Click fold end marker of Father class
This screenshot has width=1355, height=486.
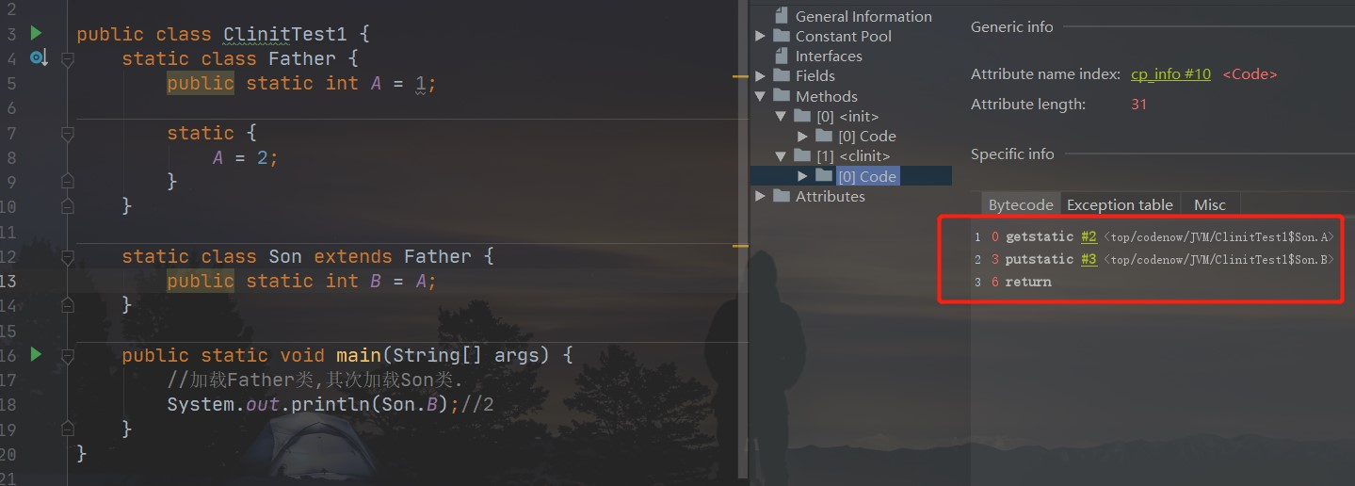pos(67,206)
